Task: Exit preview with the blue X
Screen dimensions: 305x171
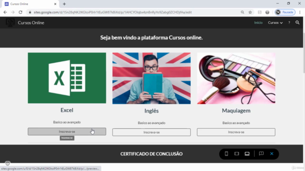Action: tap(272, 154)
